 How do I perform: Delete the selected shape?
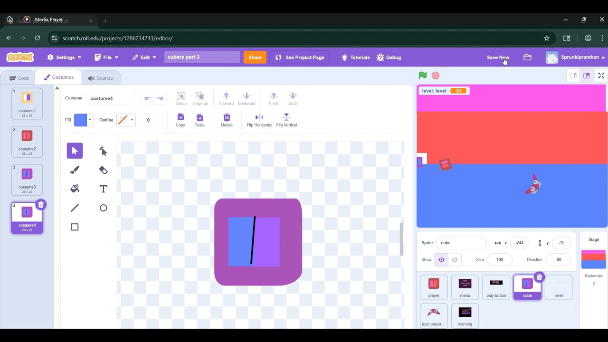point(227,120)
